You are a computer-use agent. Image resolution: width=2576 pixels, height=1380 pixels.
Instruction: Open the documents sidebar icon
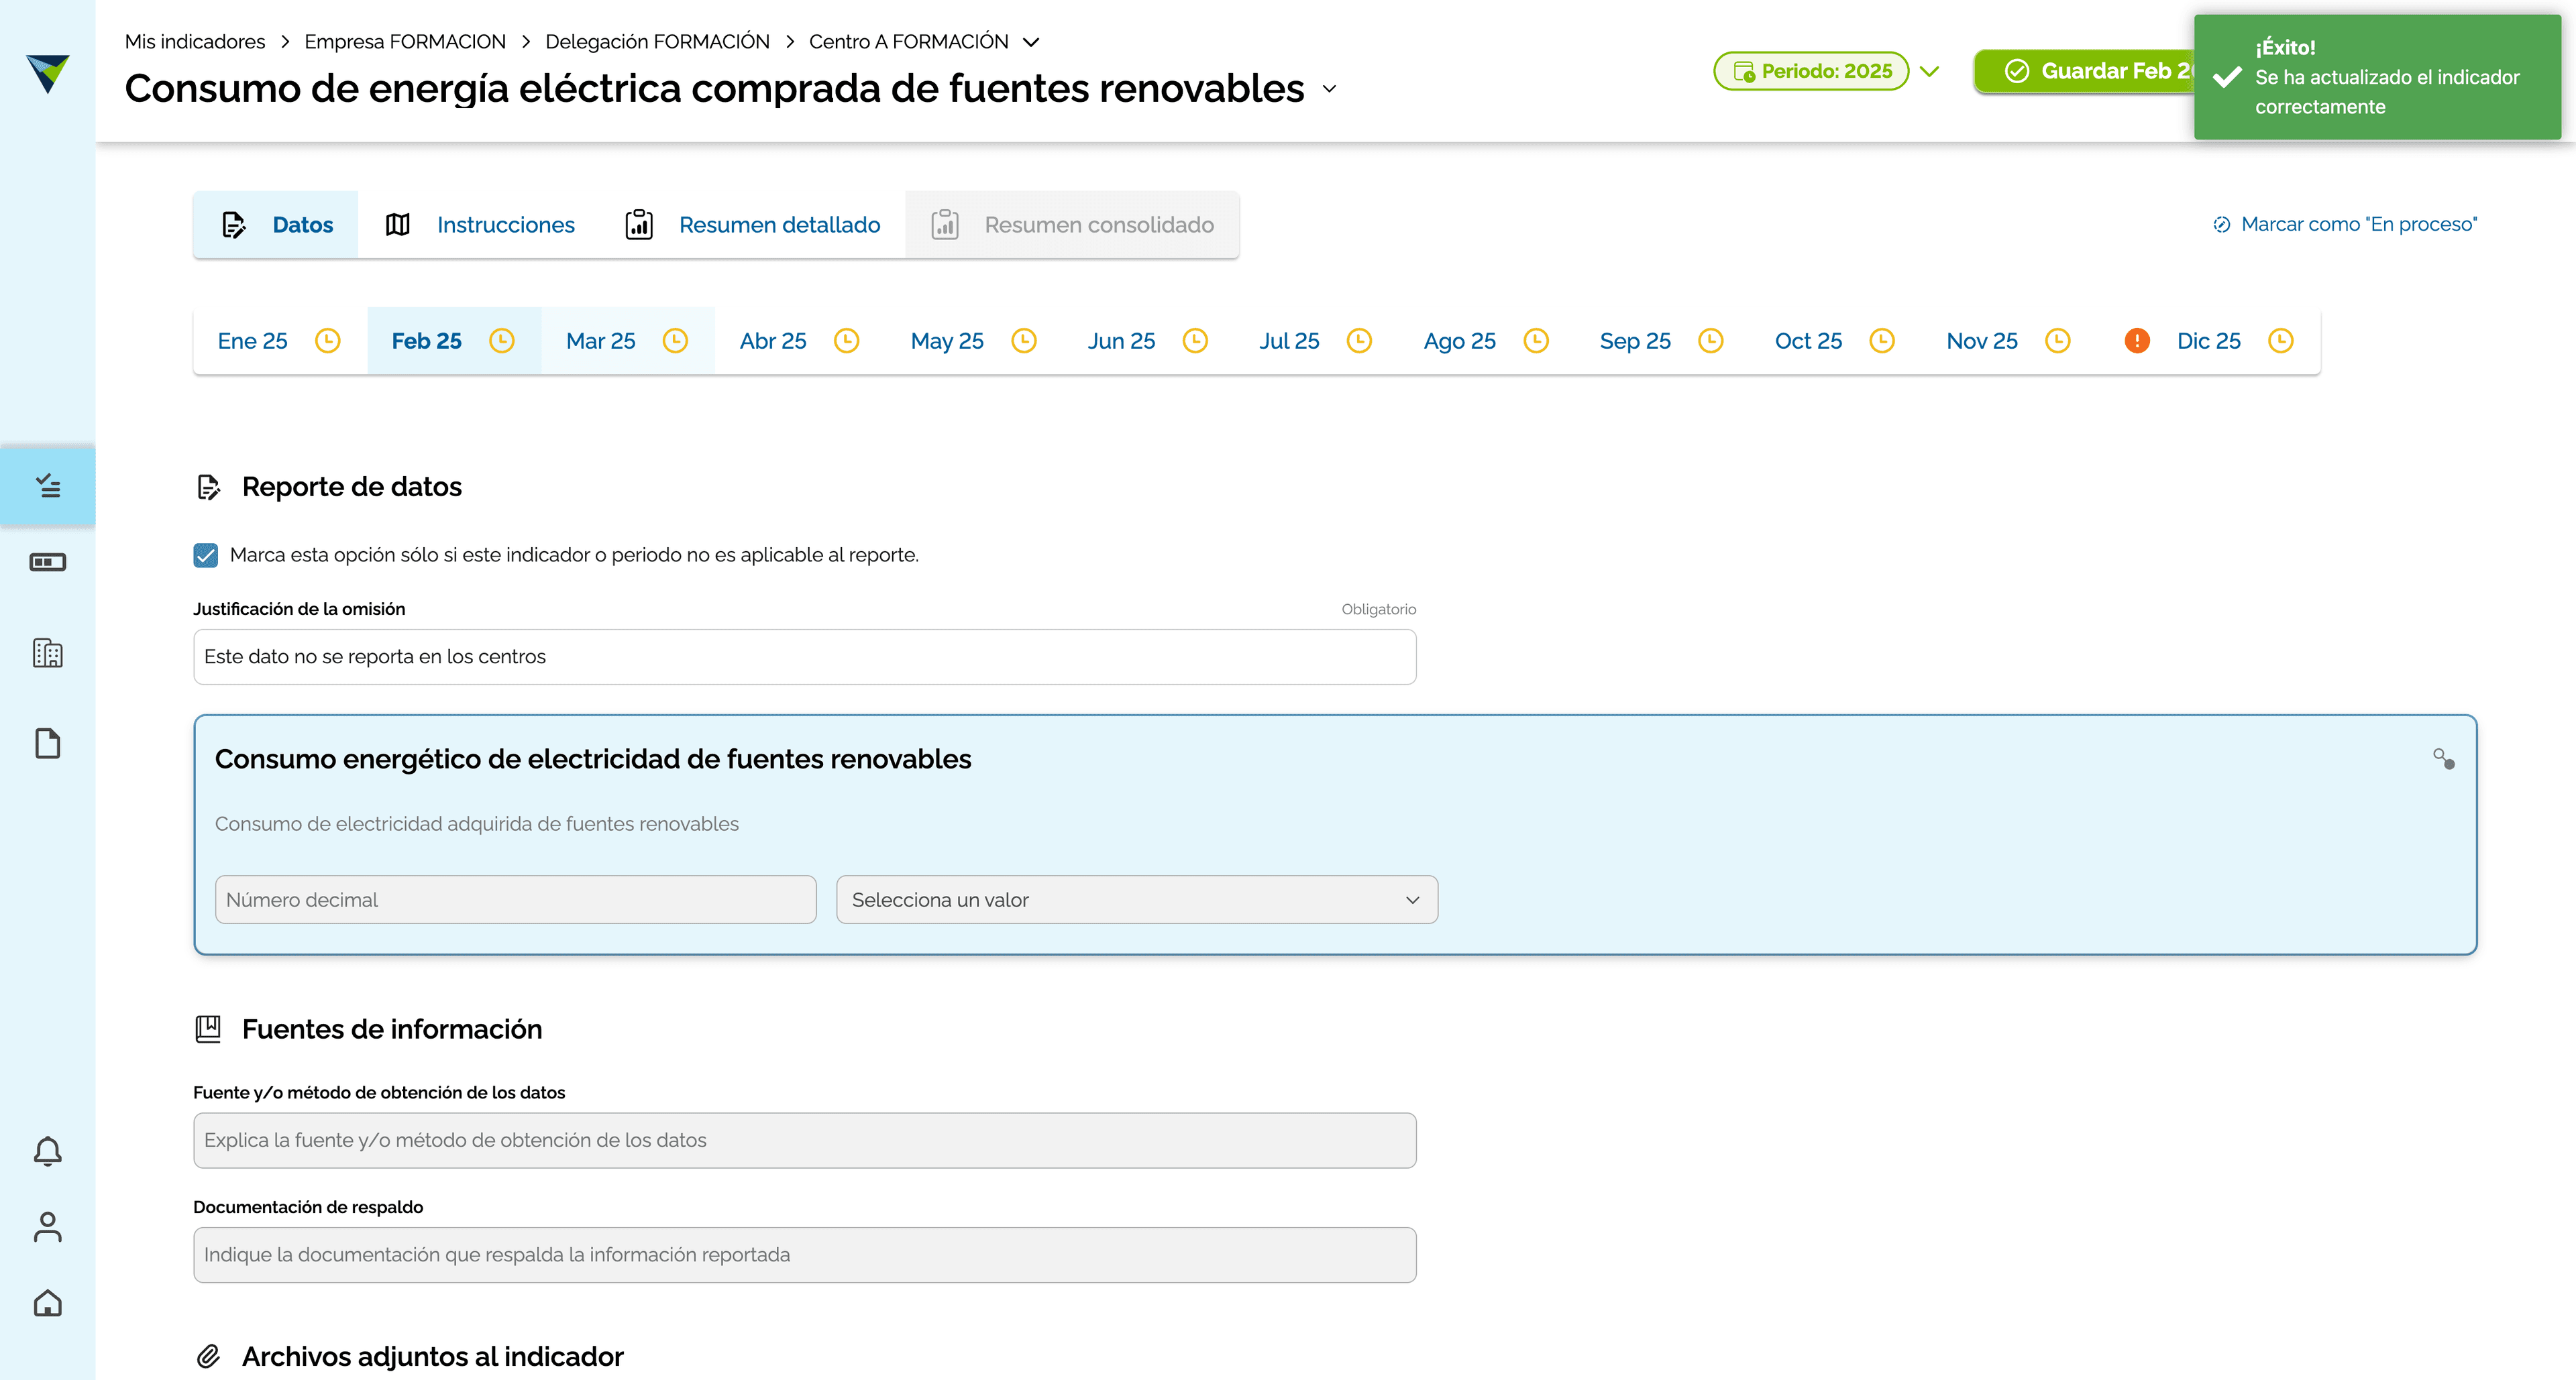(48, 744)
